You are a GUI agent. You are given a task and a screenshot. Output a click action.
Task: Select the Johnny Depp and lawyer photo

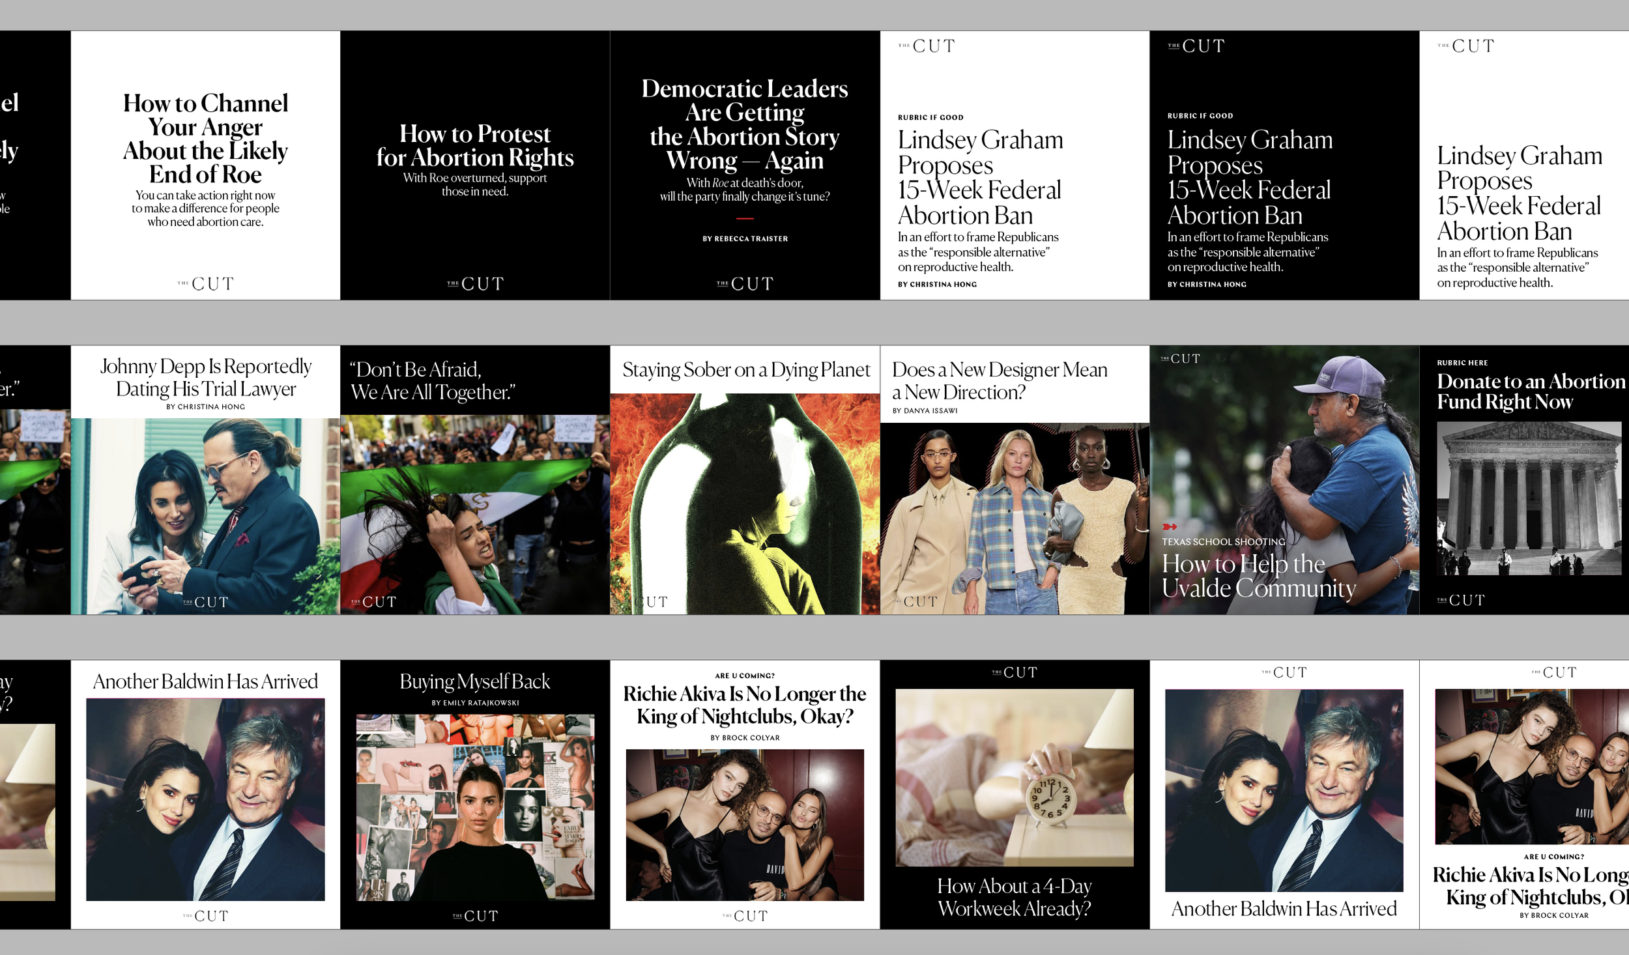coord(205,516)
